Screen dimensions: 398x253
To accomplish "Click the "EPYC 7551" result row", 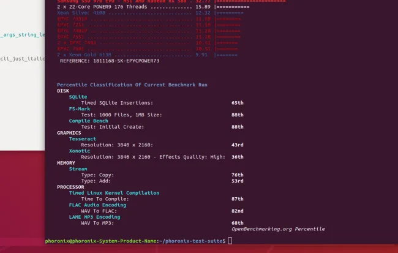I will 149,37.
